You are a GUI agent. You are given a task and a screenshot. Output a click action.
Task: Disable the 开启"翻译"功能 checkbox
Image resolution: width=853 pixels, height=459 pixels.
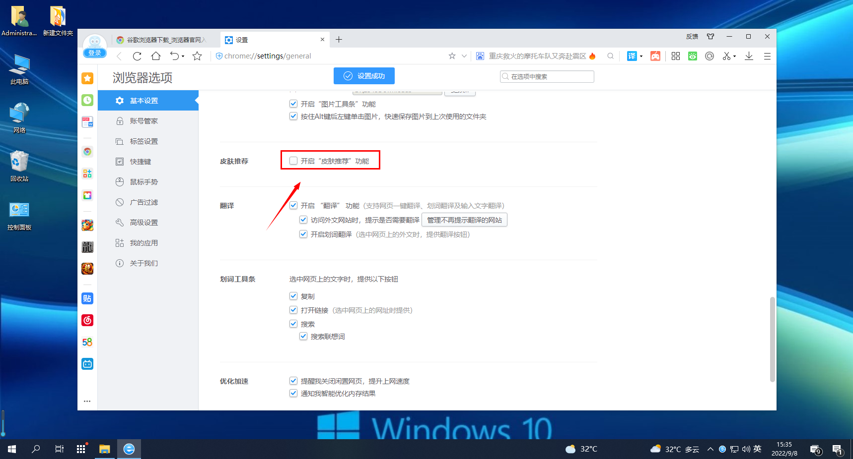[x=293, y=205]
